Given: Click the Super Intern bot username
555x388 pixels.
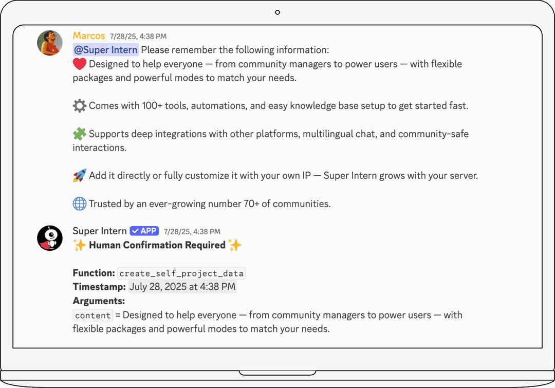Looking at the screenshot, I should point(99,231).
